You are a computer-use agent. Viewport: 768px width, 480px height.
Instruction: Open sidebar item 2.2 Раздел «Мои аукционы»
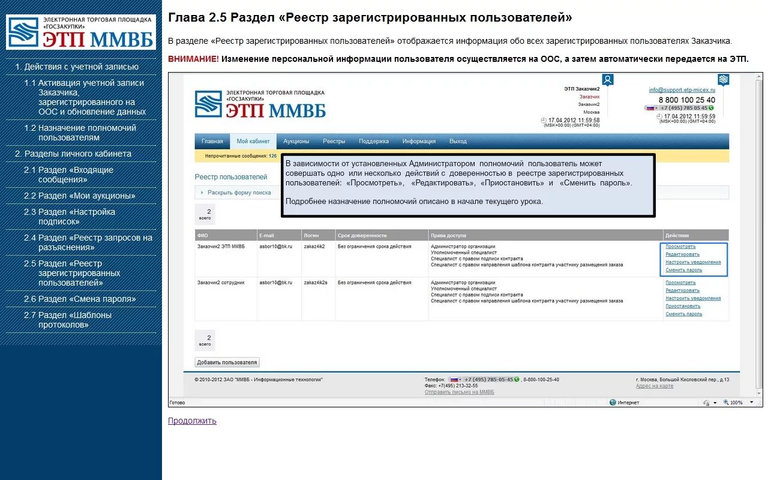pyautogui.click(x=80, y=196)
